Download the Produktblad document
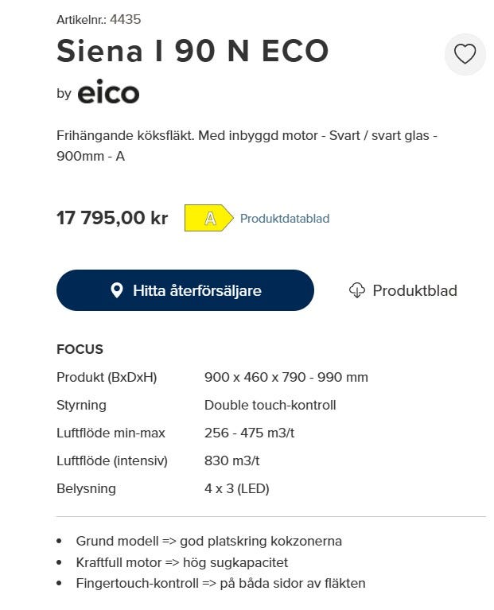 click(x=414, y=290)
